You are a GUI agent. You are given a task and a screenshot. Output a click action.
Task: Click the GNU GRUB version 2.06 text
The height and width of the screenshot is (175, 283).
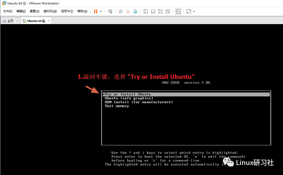pyautogui.click(x=186, y=82)
